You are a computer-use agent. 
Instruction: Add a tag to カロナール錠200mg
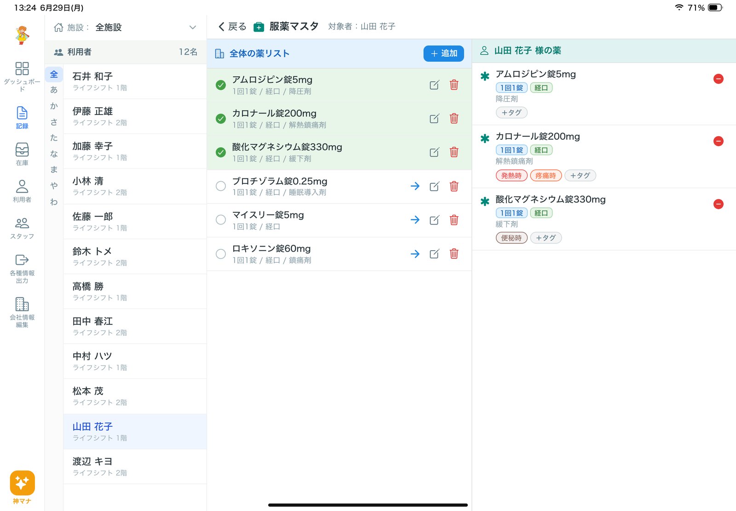(580, 176)
